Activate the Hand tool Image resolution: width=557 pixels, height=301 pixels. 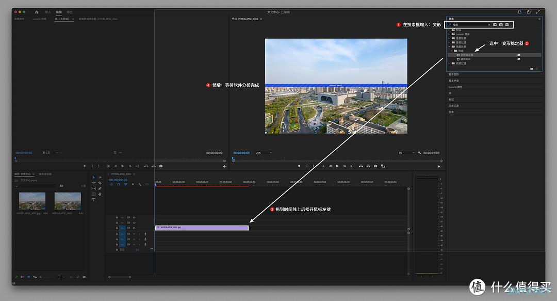100,194
